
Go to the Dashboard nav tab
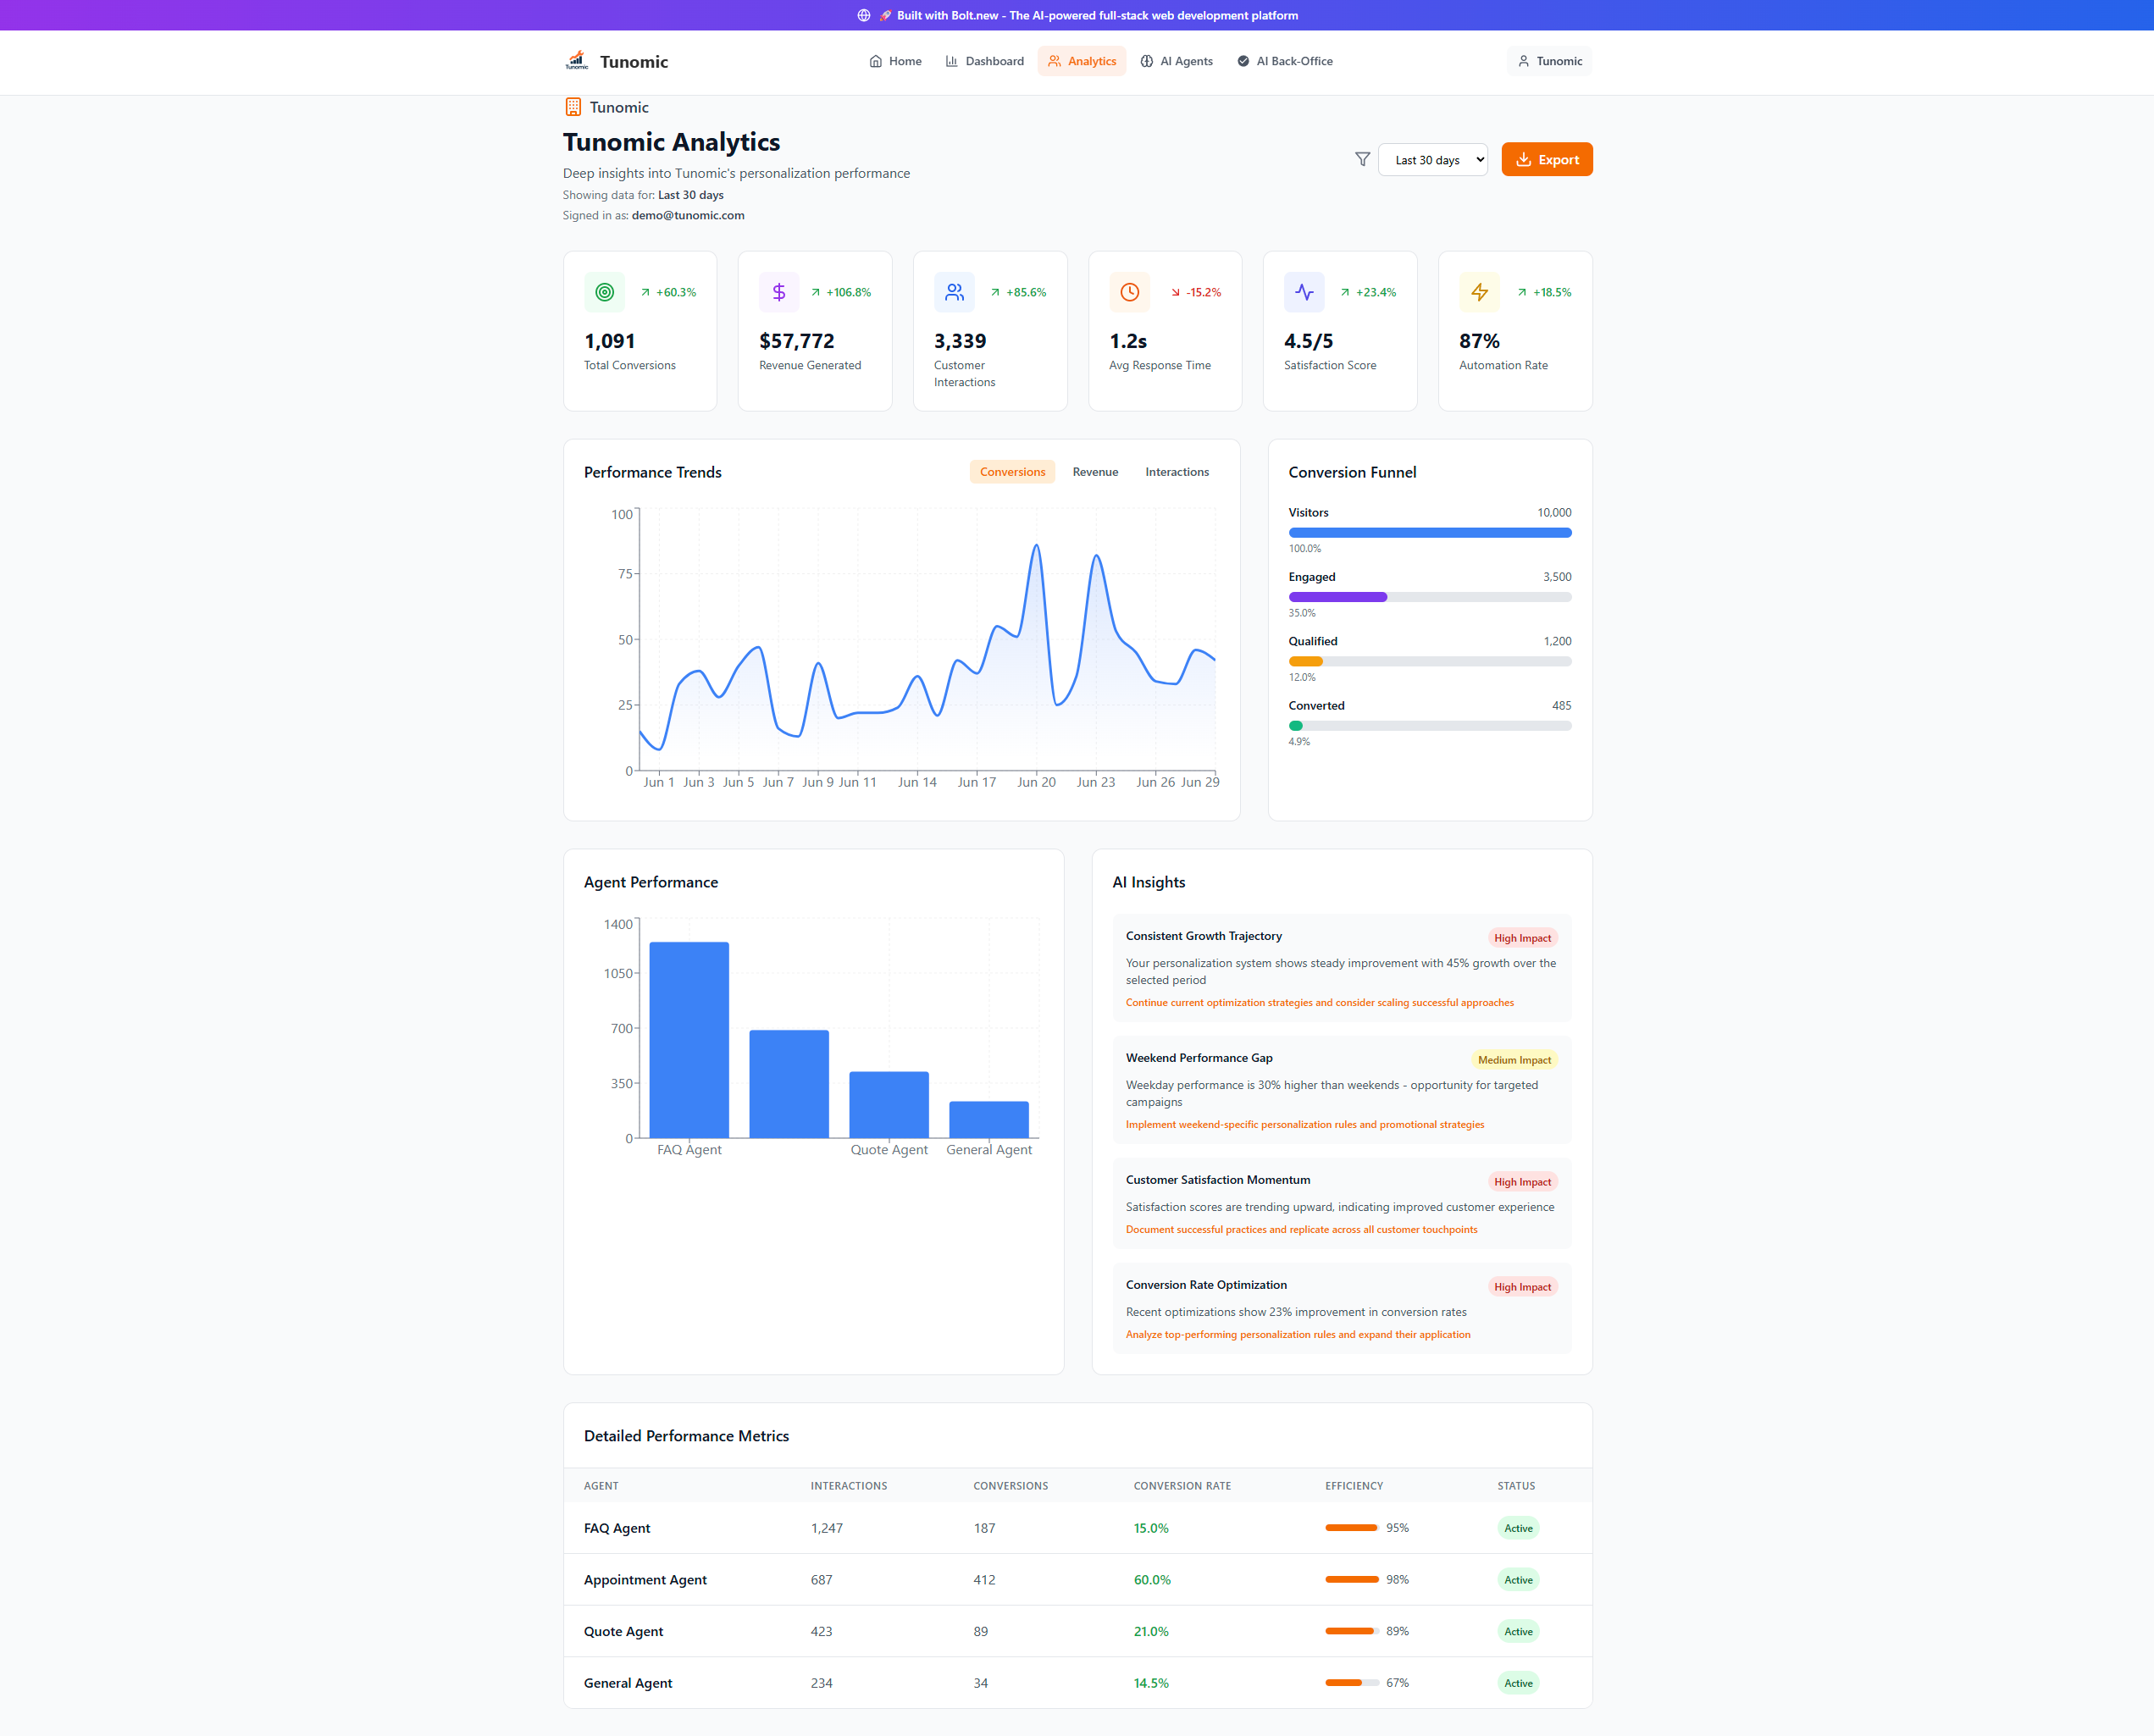coord(984,61)
